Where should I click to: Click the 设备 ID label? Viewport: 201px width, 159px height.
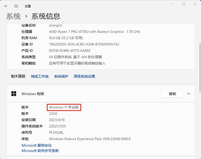(27, 44)
